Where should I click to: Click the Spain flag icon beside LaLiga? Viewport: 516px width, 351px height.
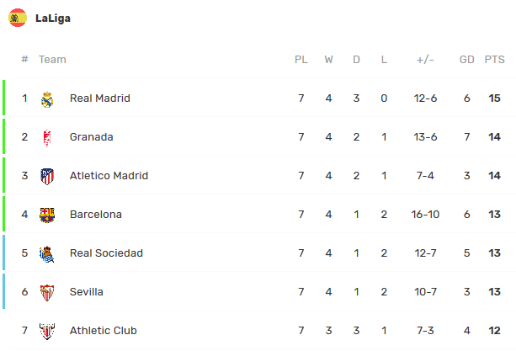pyautogui.click(x=18, y=18)
